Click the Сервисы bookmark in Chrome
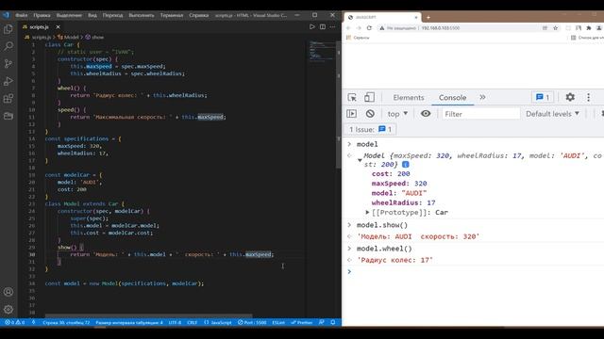The image size is (604, 339). click(x=358, y=38)
